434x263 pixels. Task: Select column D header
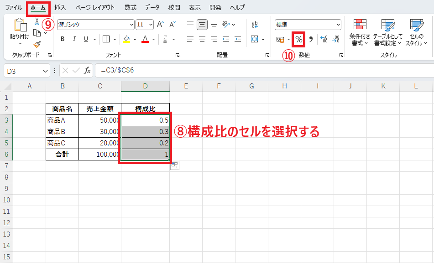145,86
